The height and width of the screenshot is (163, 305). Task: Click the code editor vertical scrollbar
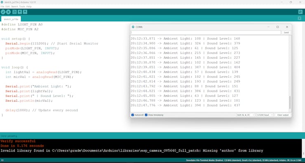[x=303, y=77]
